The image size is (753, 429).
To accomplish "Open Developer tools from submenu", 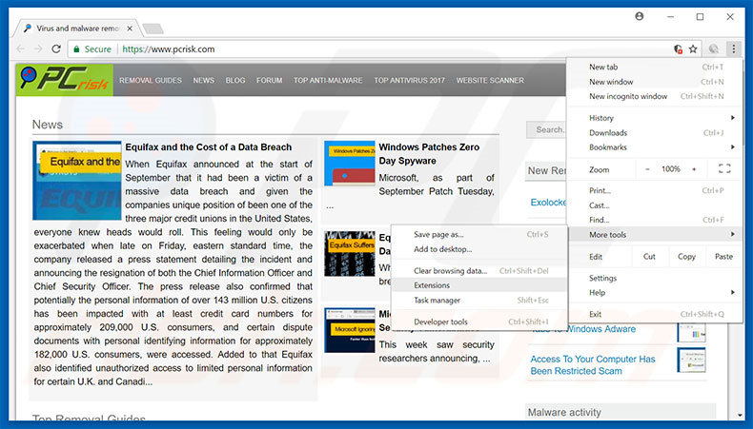I will click(478, 322).
